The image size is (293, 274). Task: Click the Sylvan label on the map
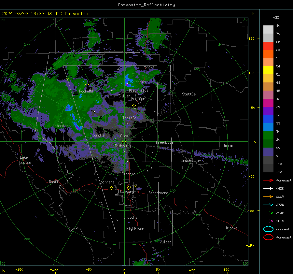(124, 96)
